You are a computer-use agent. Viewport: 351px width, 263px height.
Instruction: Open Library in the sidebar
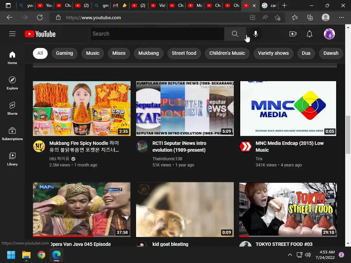12,159
